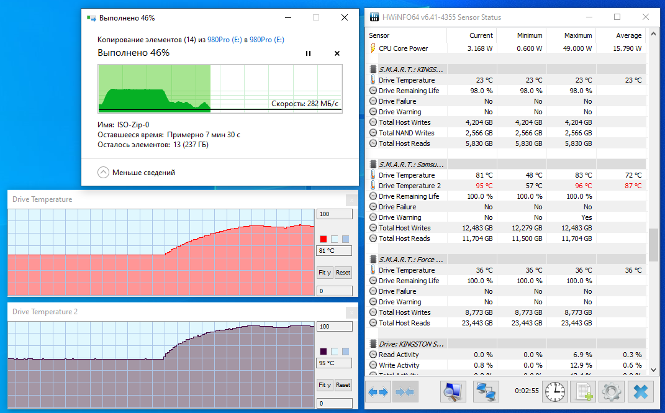Image resolution: width=665 pixels, height=413 pixels.
Task: Click the blue swatch in Drive Temperature 2 graph
Action: (x=346, y=352)
